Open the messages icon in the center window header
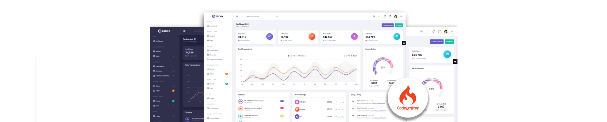Screen dimensions: 607x122 tap(390, 16)
